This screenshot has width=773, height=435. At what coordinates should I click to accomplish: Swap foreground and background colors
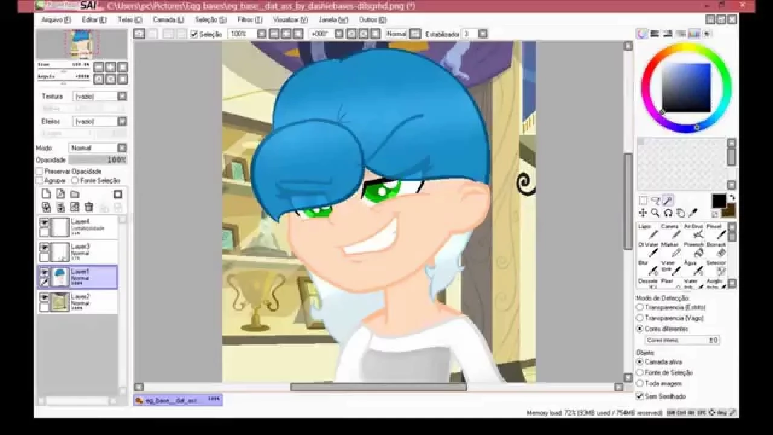tap(732, 197)
